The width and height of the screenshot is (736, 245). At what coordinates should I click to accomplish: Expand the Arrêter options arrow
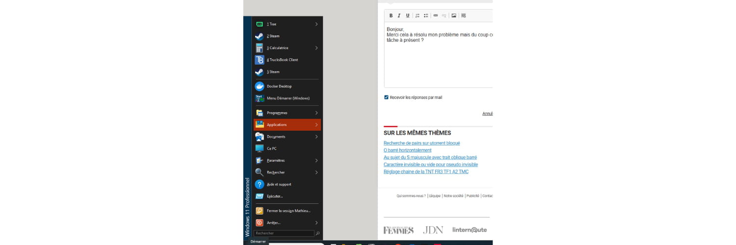pyautogui.click(x=316, y=222)
